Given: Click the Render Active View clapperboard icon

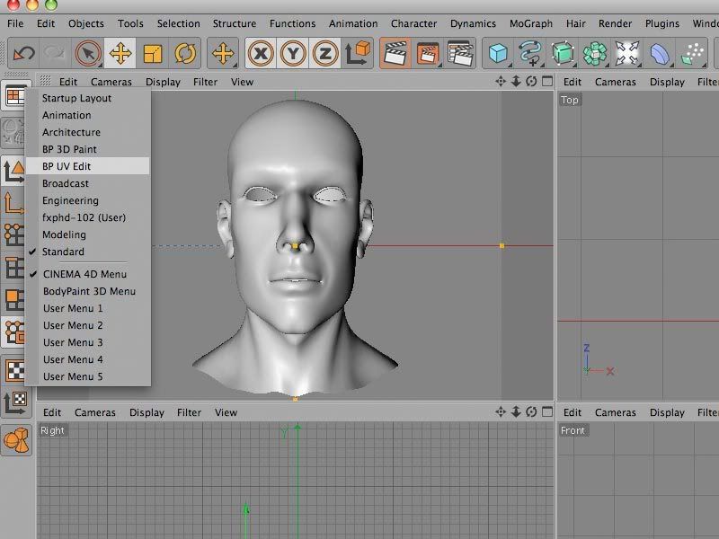Looking at the screenshot, I should pyautogui.click(x=394, y=54).
